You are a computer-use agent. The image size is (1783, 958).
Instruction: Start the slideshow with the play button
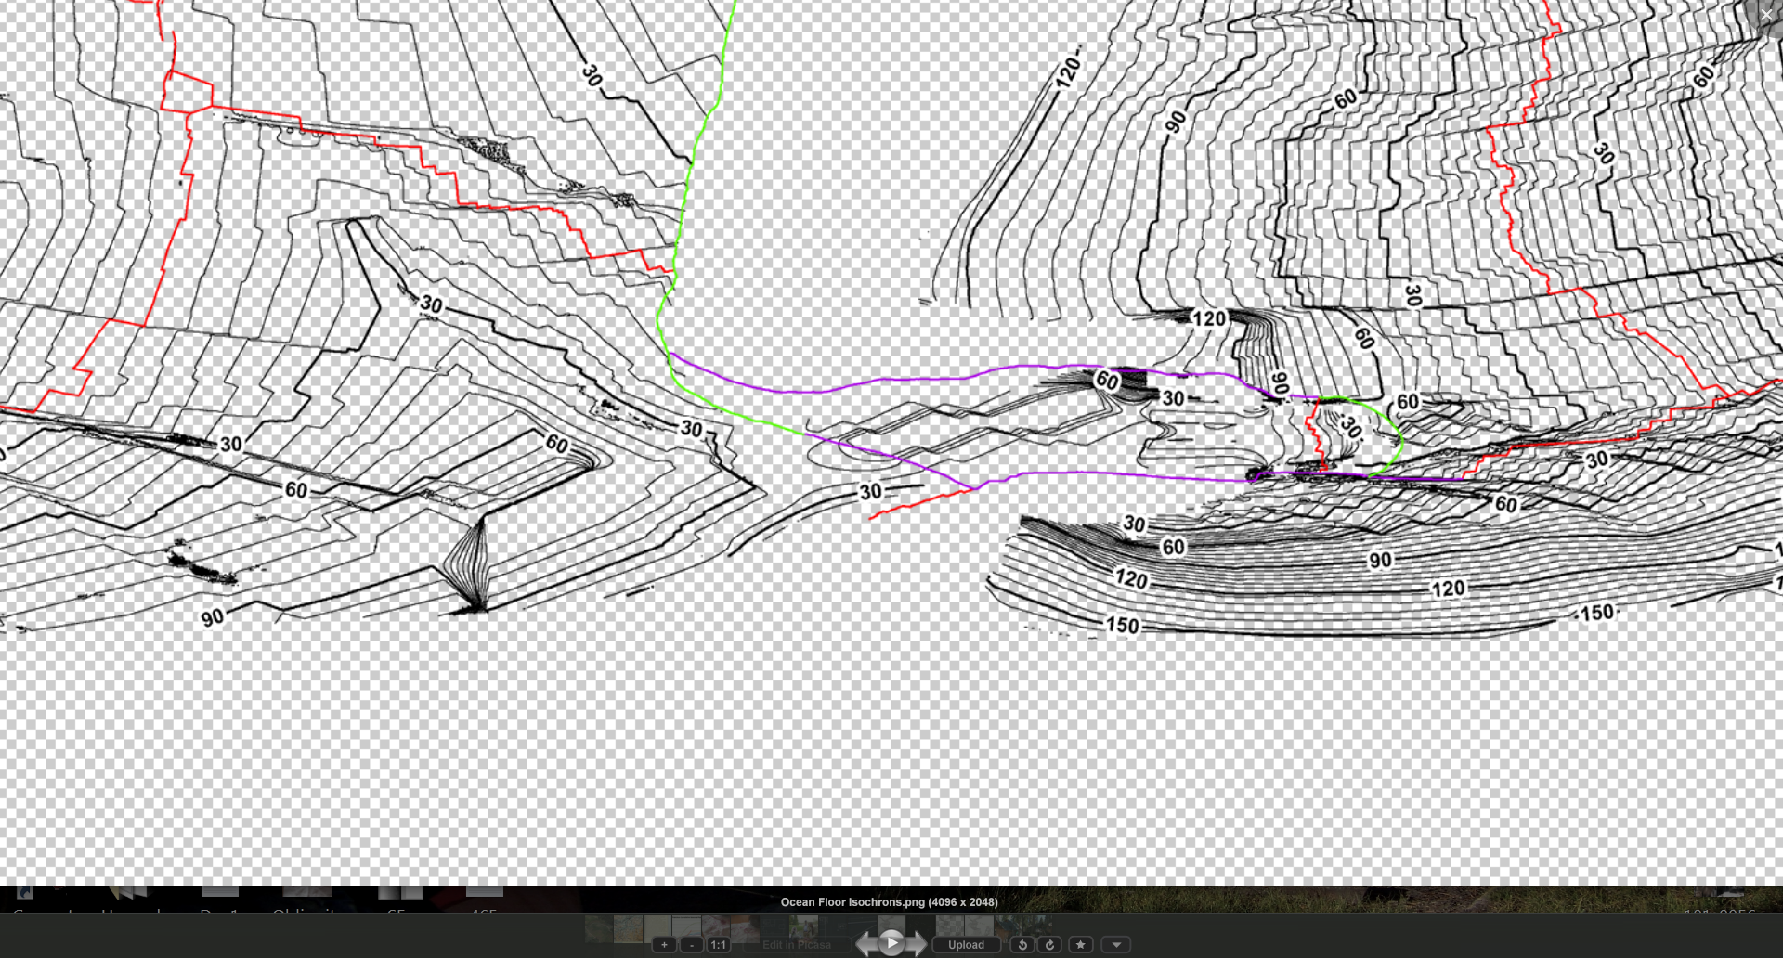click(x=891, y=943)
